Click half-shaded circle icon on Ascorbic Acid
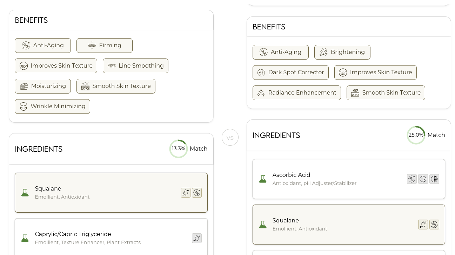This screenshot has width=455, height=255. (434, 179)
